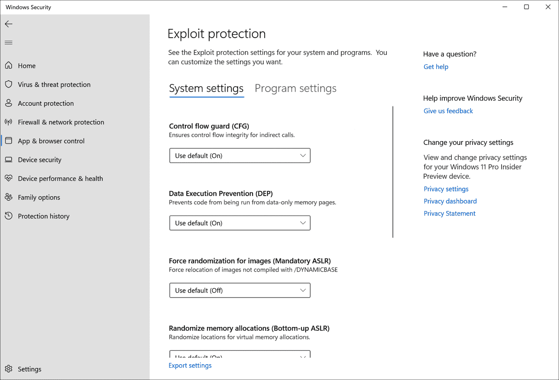The width and height of the screenshot is (559, 380).
Task: Open the Privacy dashboard link
Action: [450, 201]
